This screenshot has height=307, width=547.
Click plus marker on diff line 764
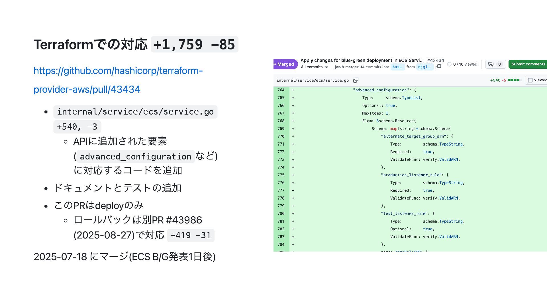click(x=293, y=90)
